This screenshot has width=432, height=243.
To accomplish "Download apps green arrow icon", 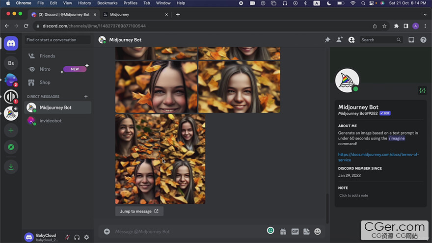I will pos(11,167).
